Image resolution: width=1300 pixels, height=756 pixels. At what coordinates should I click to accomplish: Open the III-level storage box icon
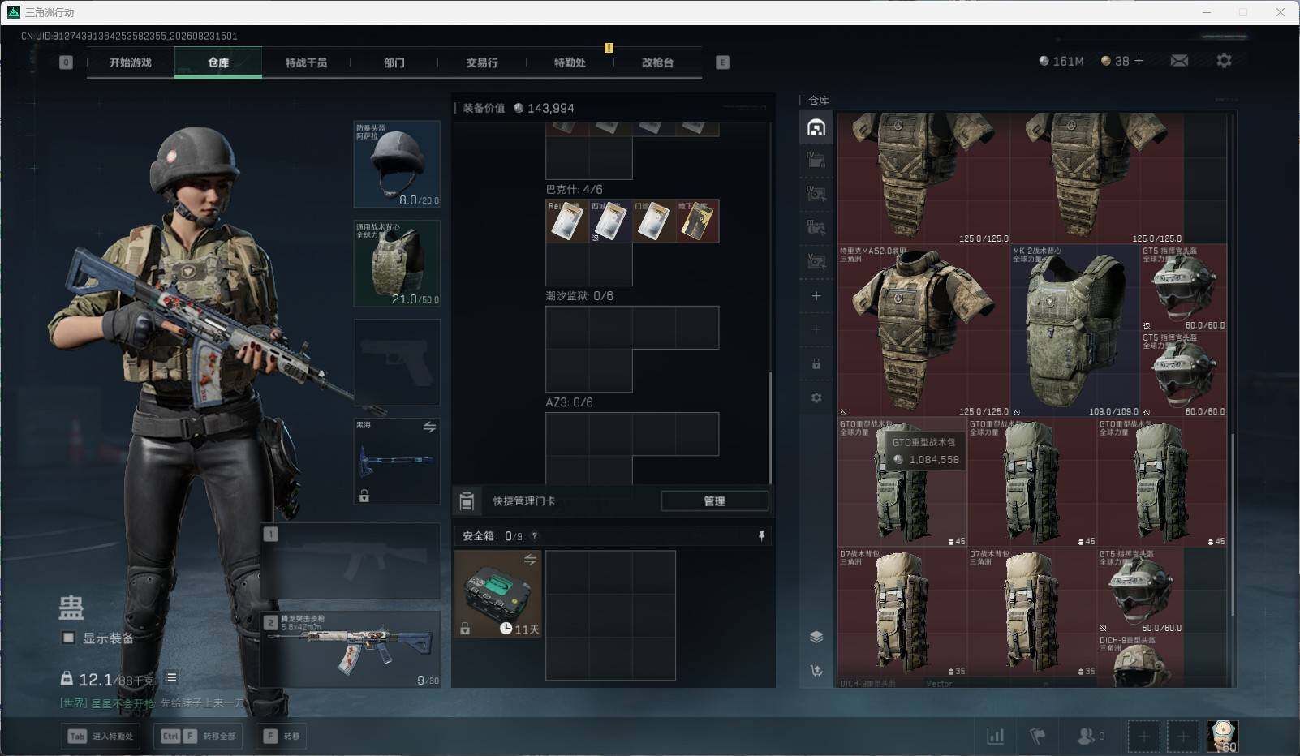[816, 228]
